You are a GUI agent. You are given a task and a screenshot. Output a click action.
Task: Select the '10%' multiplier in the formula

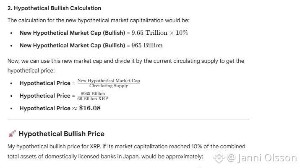181,33
